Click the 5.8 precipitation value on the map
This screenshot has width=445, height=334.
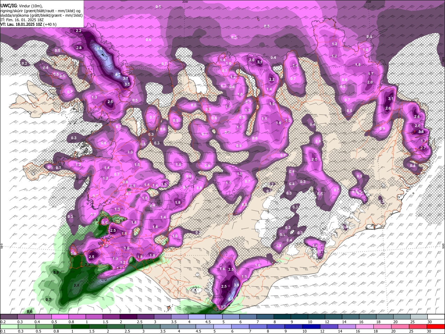point(99,48)
